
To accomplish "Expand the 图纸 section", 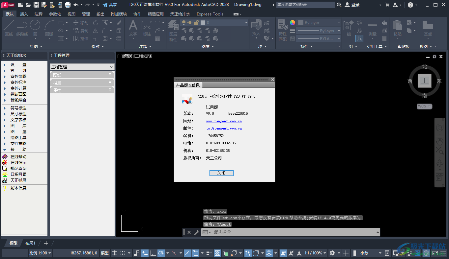I will pos(82,75).
